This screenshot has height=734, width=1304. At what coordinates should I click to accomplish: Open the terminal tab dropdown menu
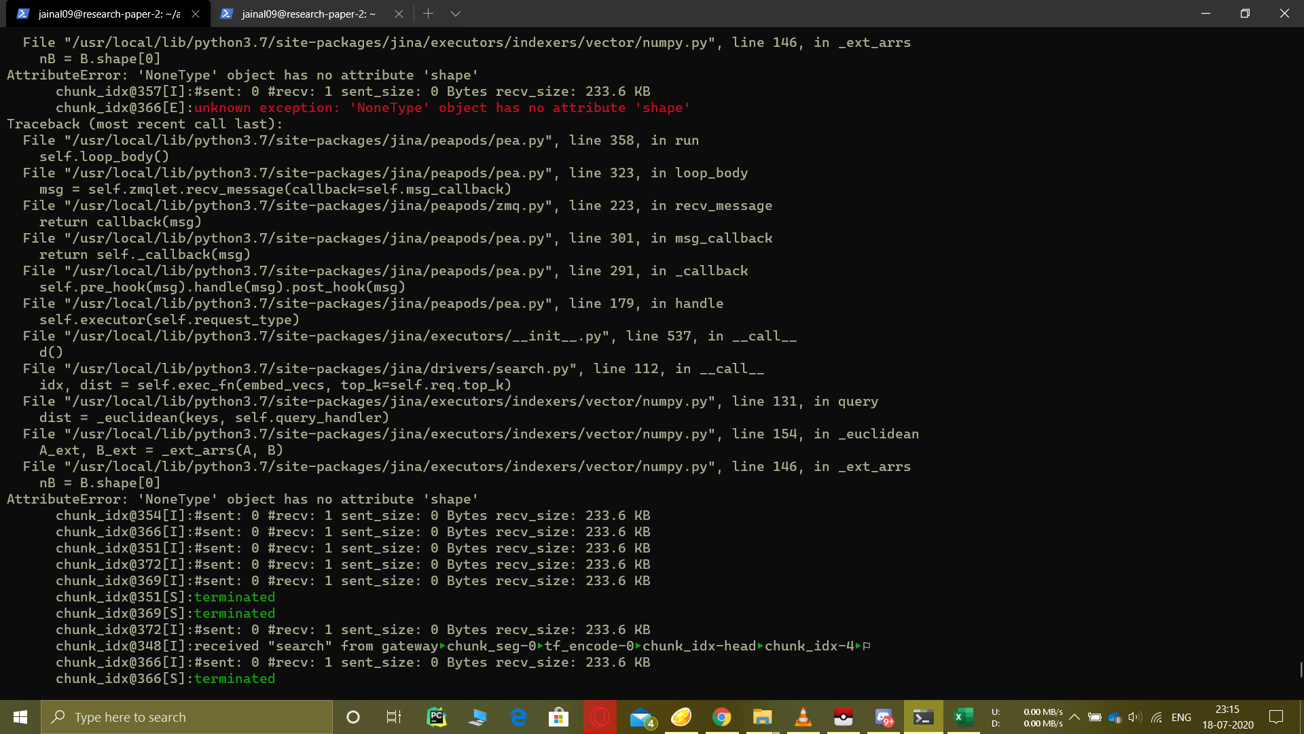click(x=455, y=14)
